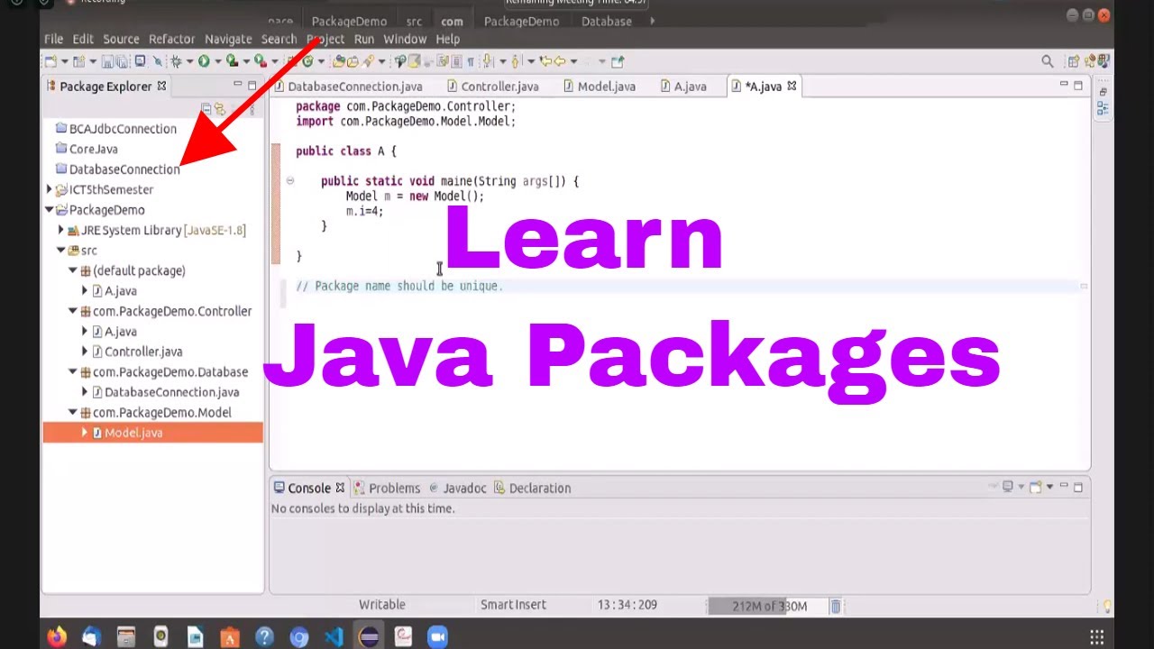Open Visual Studio Code from the dock
The width and height of the screenshot is (1154, 649).
pyautogui.click(x=334, y=636)
